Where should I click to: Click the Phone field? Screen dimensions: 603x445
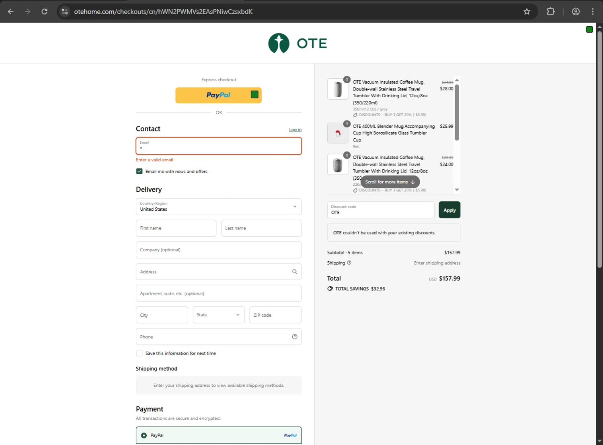click(219, 337)
